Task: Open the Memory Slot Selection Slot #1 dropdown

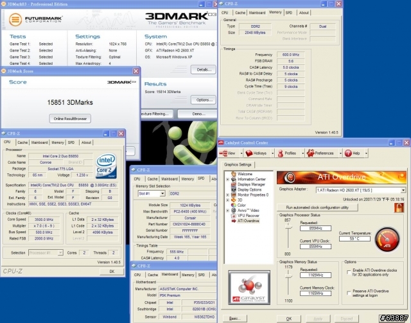Action: [162, 193]
